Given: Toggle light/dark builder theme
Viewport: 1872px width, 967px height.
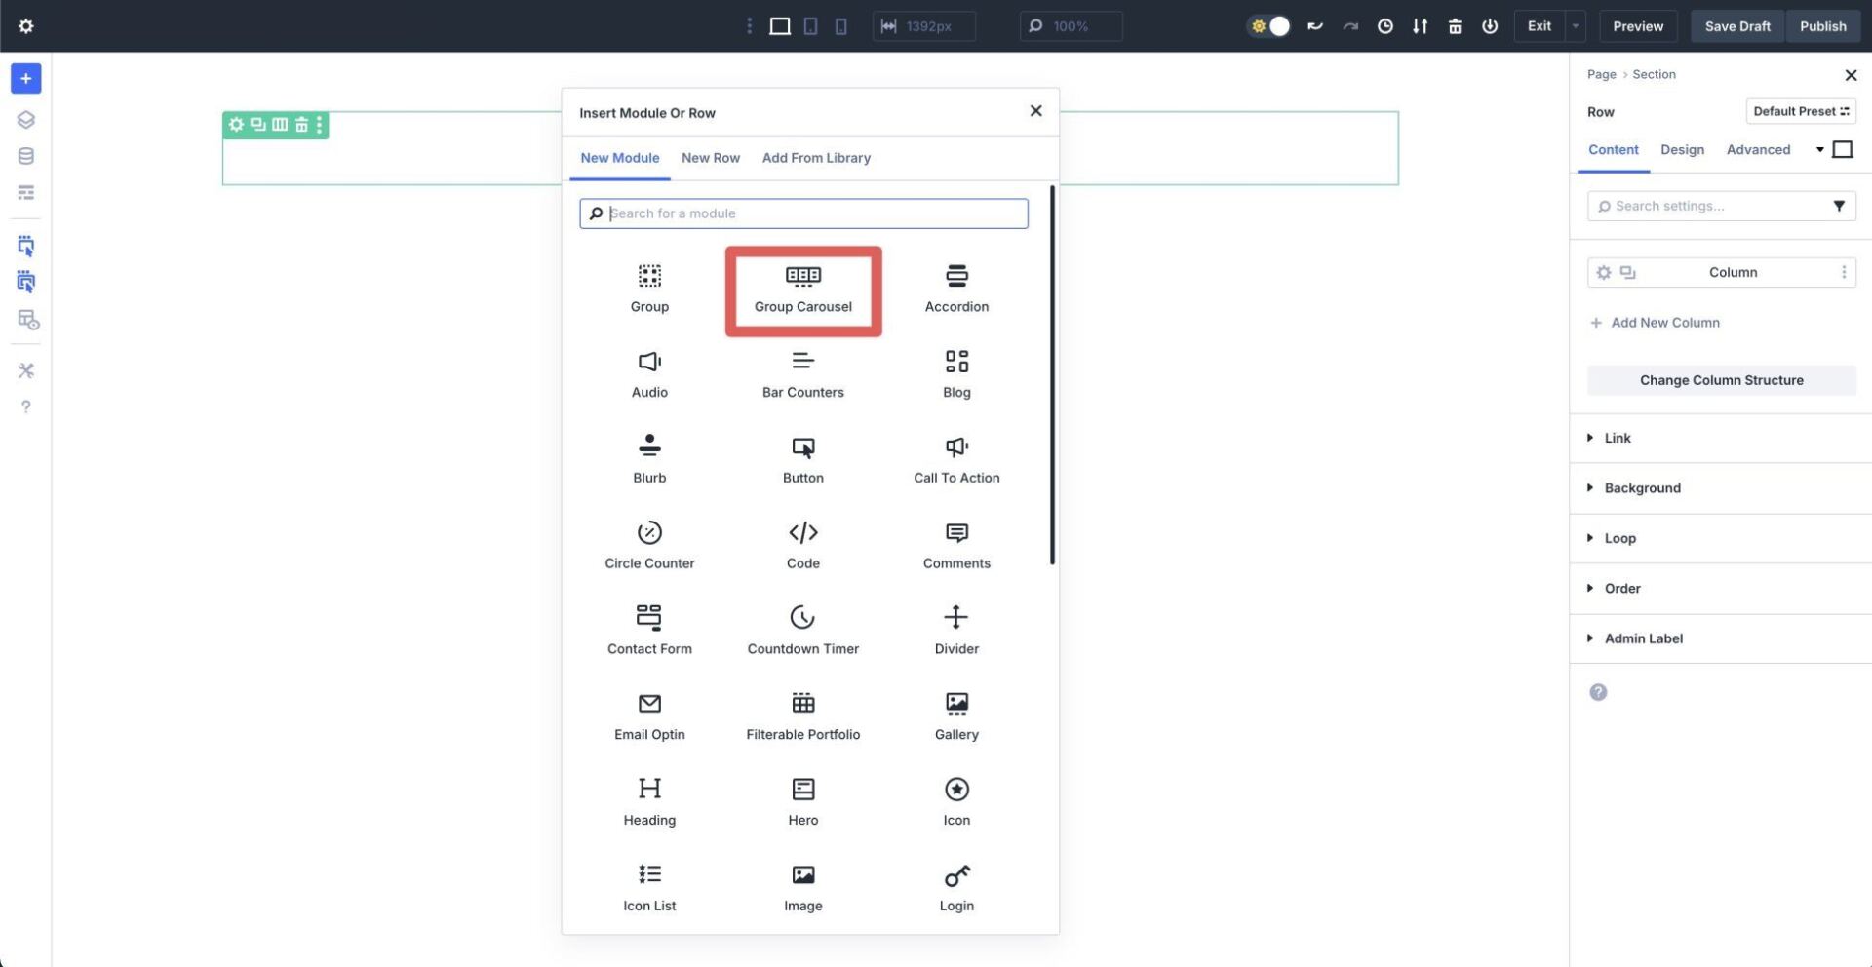Looking at the screenshot, I should [x=1268, y=26].
